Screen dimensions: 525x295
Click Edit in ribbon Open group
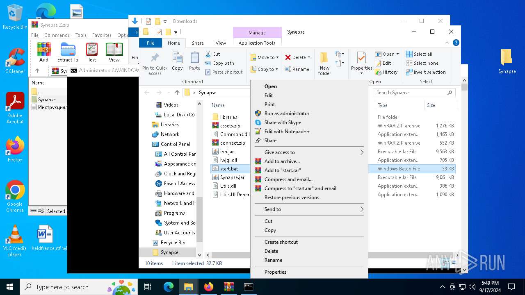[x=383, y=63]
